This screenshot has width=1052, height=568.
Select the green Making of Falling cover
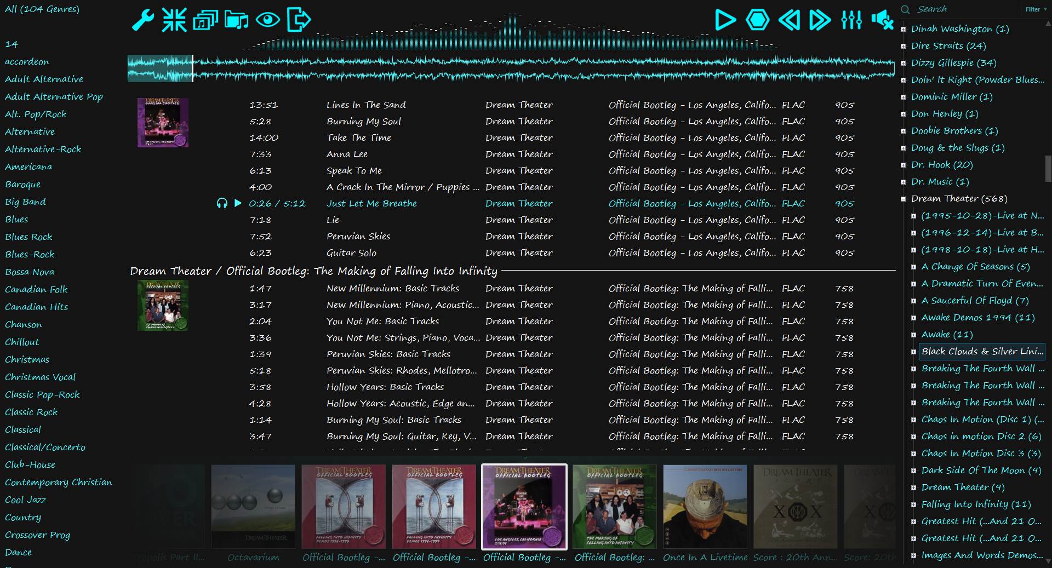pos(615,507)
